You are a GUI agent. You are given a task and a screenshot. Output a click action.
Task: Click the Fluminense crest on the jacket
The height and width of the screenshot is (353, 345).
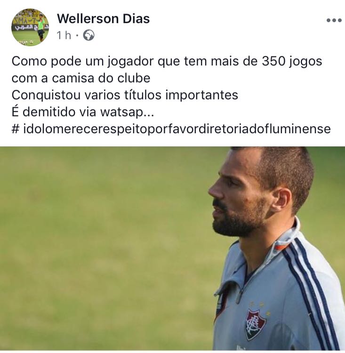point(255,324)
